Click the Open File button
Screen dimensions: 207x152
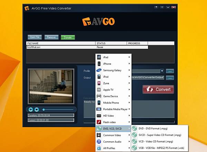point(35,37)
